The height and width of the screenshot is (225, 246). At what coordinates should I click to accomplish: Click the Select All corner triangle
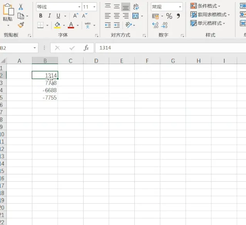point(3,61)
